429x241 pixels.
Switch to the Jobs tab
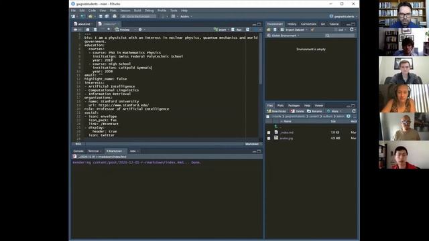pyautogui.click(x=133, y=151)
